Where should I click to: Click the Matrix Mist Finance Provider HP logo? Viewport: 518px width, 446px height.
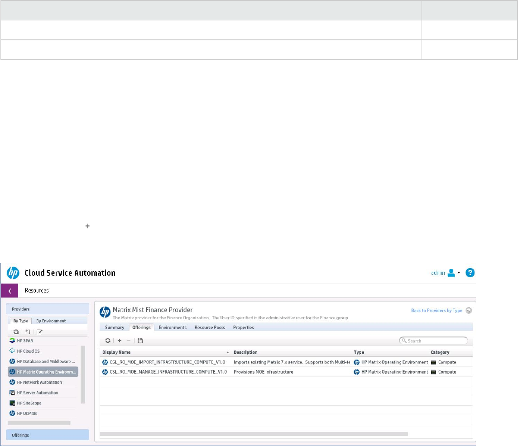(105, 312)
